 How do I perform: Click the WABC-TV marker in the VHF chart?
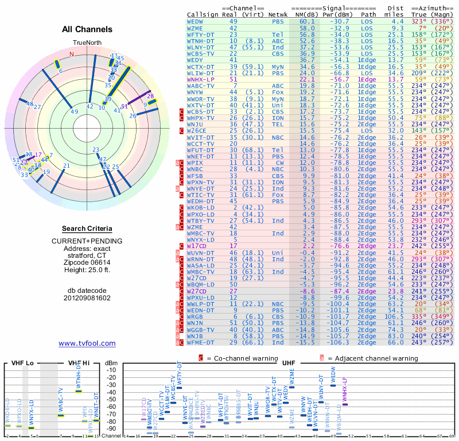click(x=61, y=415)
